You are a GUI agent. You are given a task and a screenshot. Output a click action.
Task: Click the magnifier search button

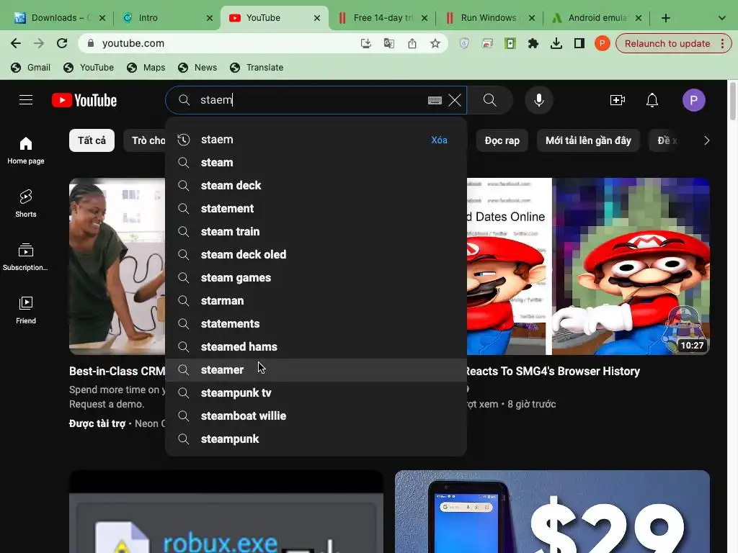click(489, 100)
